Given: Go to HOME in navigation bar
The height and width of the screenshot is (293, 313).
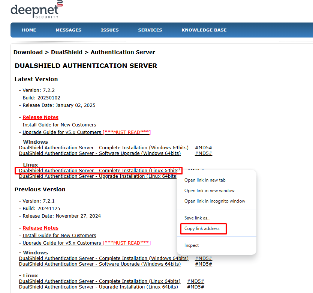Looking at the screenshot, I should (x=29, y=30).
